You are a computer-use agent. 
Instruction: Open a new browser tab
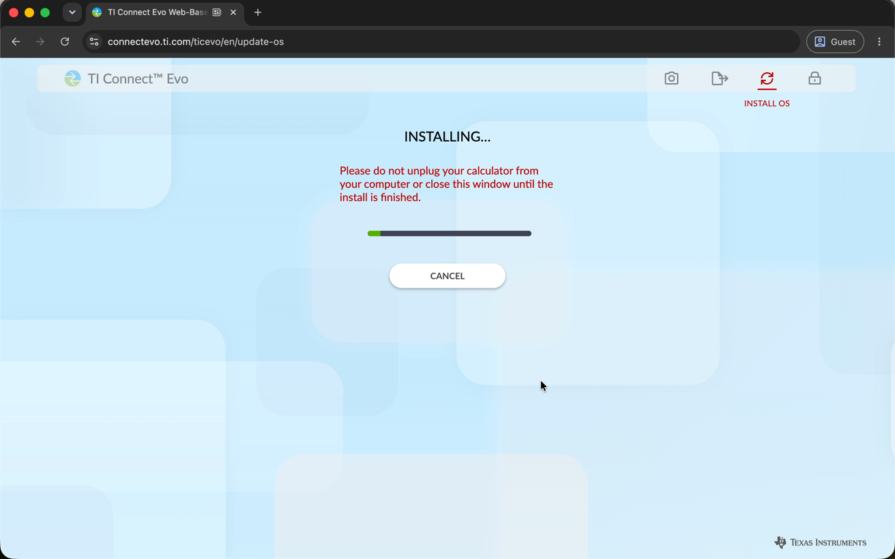point(258,12)
